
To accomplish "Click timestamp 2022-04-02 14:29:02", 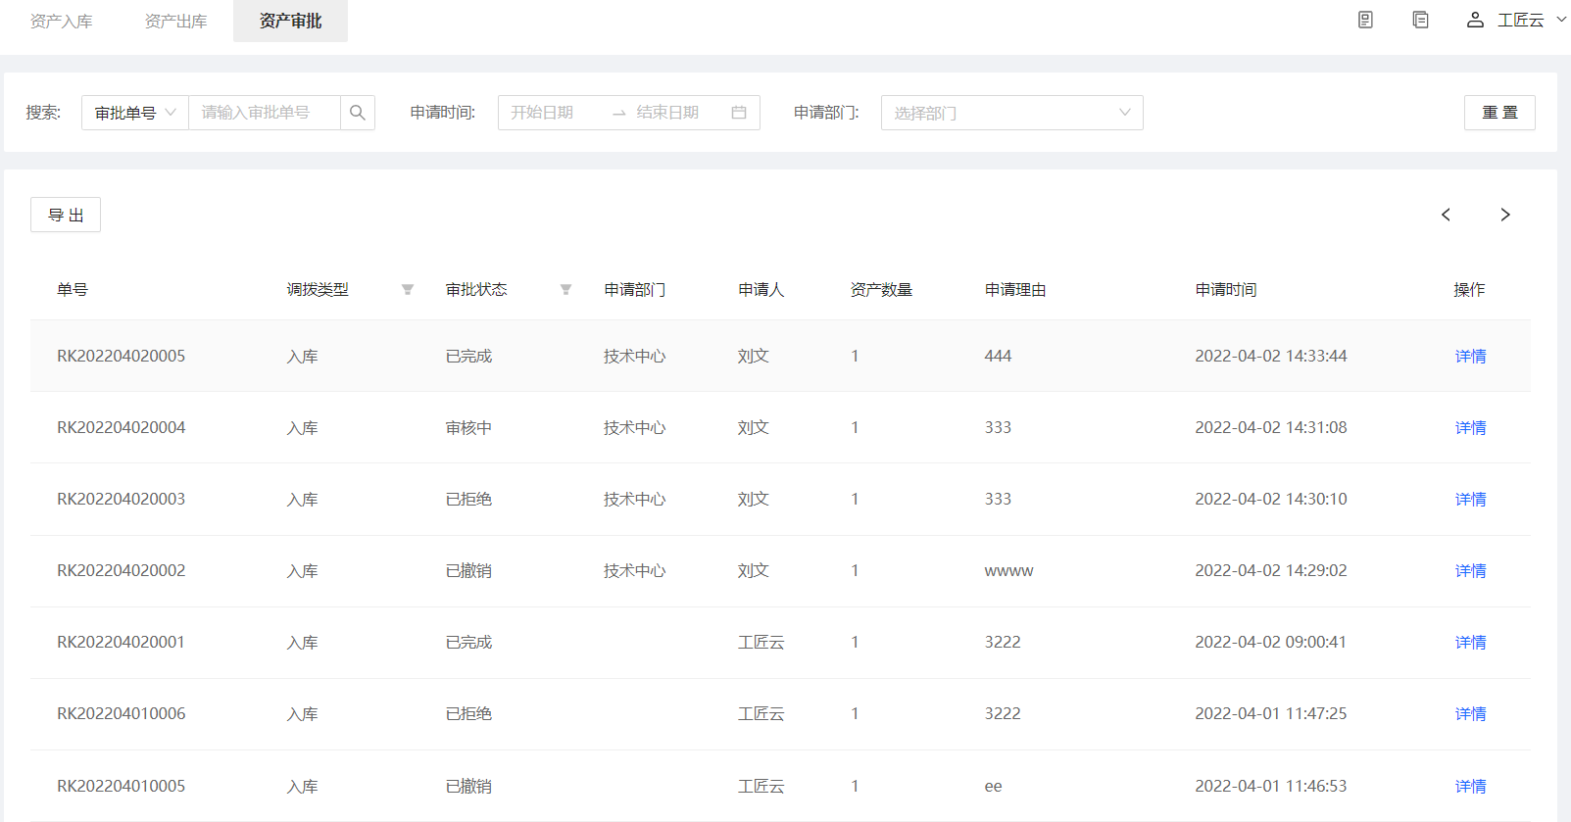I will [1271, 571].
